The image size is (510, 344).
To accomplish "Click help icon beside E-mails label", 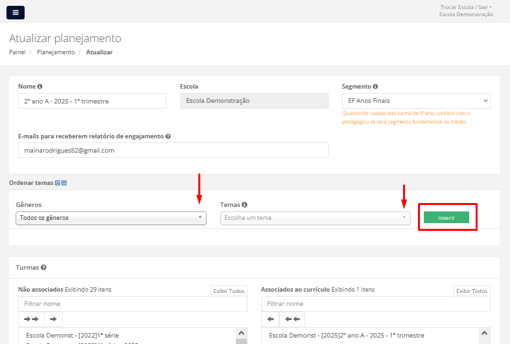I will [x=168, y=136].
